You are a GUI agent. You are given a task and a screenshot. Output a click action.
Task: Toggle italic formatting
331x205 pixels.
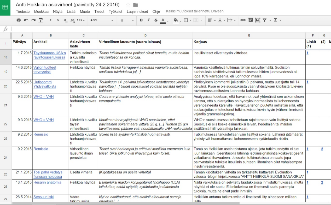149,20
